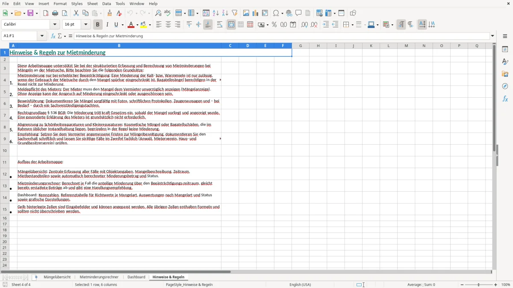Click the Save document icon

click(x=30, y=13)
